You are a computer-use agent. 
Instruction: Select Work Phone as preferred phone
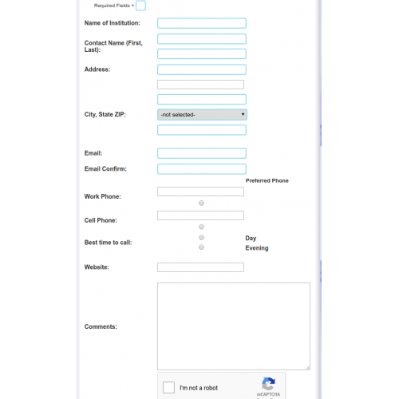201,203
